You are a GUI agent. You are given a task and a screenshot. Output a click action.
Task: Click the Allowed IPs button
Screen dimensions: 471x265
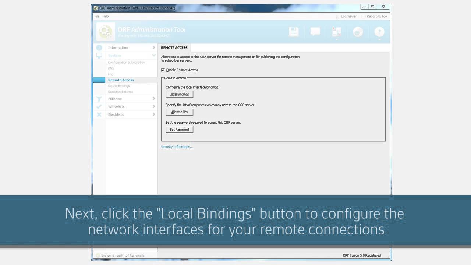[179, 112]
